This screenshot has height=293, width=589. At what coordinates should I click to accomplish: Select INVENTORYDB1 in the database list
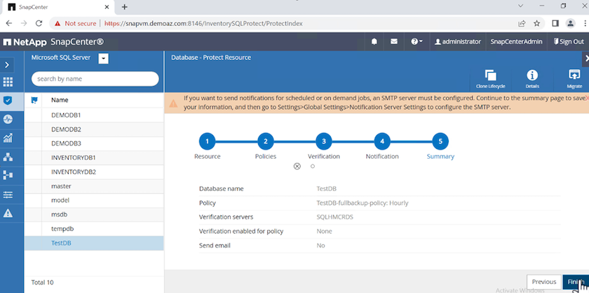pos(94,158)
